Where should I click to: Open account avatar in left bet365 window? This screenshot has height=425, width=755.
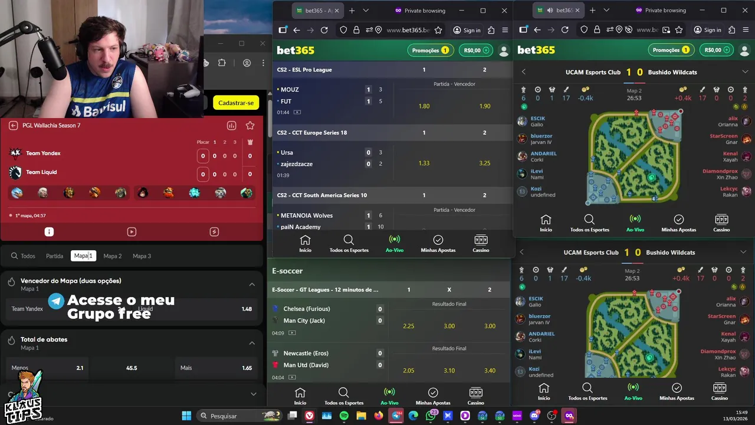click(504, 51)
